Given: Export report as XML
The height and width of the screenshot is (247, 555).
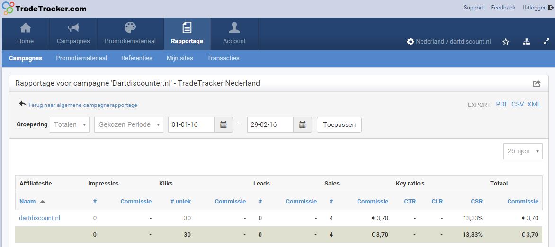Looking at the screenshot, I should coord(534,105).
